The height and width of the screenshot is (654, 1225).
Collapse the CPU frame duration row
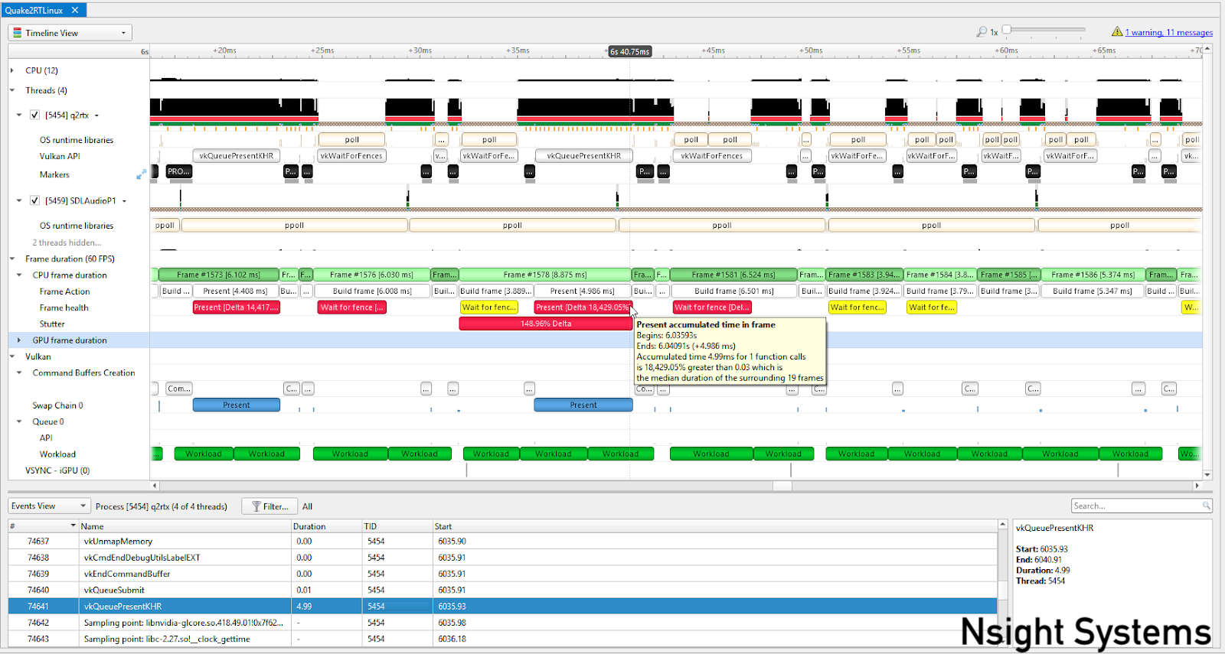click(x=19, y=275)
